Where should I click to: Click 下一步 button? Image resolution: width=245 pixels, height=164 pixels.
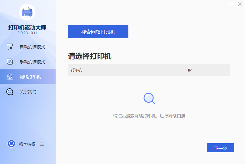point(221,148)
